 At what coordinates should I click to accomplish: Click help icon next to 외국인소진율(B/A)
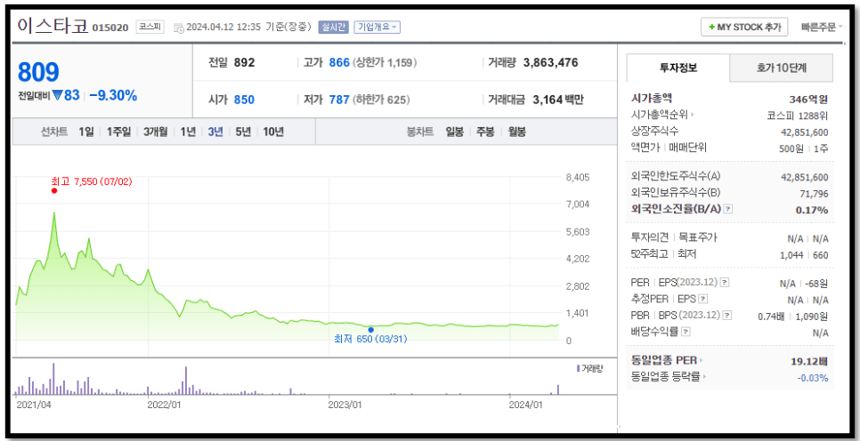[728, 209]
